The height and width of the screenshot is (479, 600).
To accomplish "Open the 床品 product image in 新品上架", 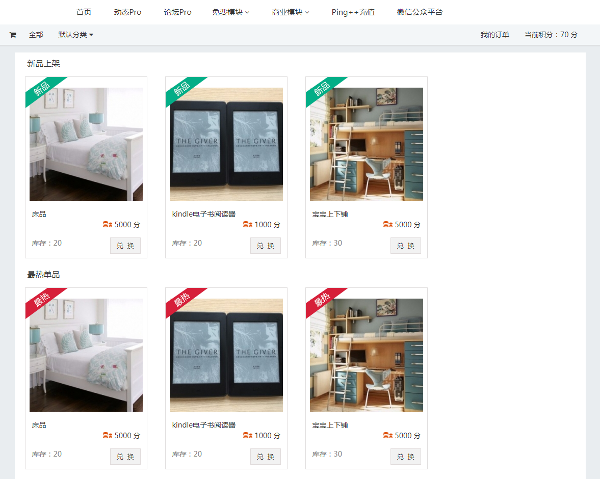I will pos(86,144).
